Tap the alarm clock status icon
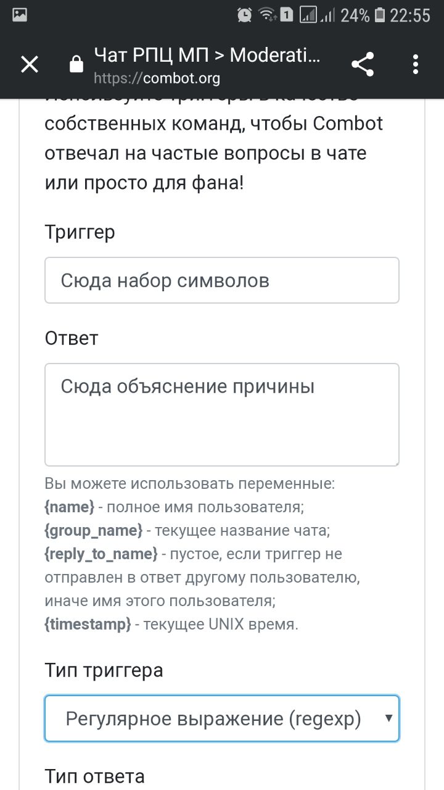This screenshot has width=444, height=790. (245, 15)
